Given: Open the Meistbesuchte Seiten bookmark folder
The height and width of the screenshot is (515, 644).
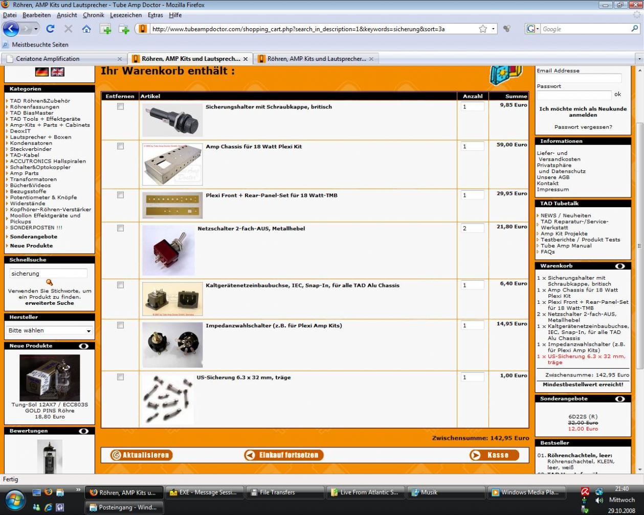Looking at the screenshot, I should [35, 44].
